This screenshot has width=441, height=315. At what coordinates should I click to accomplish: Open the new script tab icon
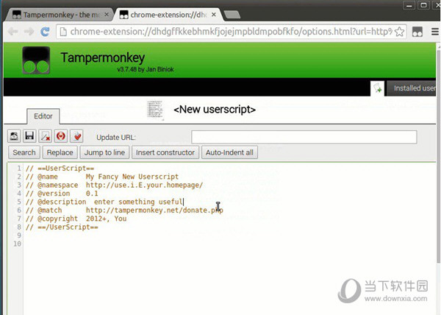(378, 88)
